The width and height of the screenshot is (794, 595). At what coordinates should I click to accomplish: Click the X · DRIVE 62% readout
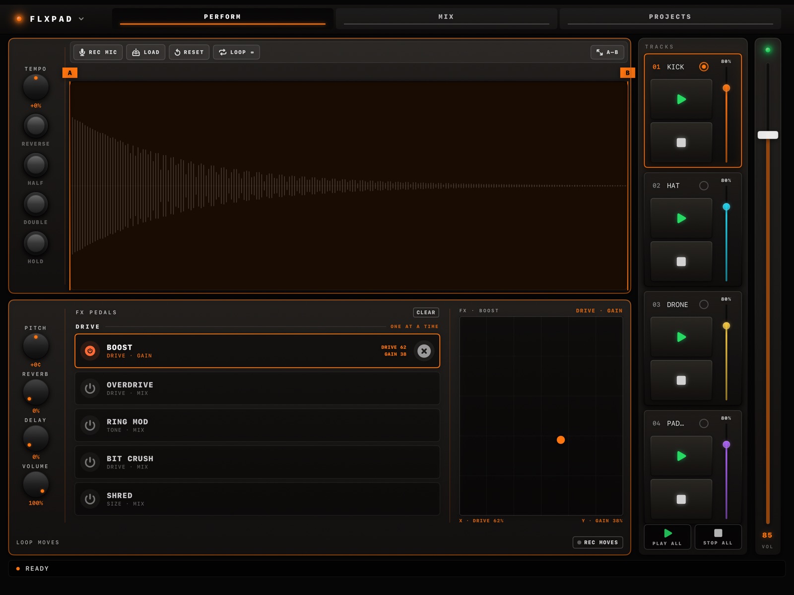point(481,521)
